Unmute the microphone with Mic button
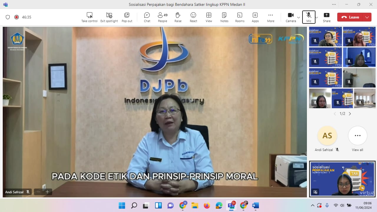 pyautogui.click(x=309, y=17)
